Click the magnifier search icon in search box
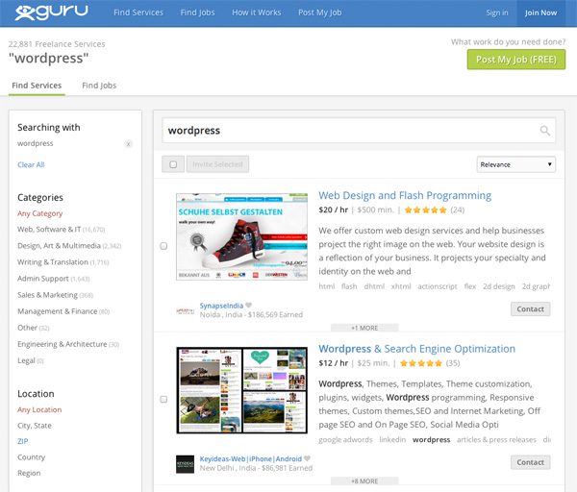The height and width of the screenshot is (492, 577). tap(544, 131)
